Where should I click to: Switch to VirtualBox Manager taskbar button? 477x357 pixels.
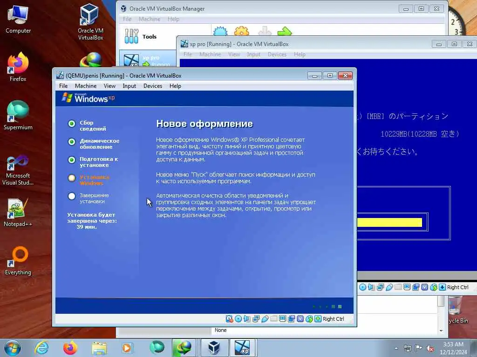[x=214, y=348]
